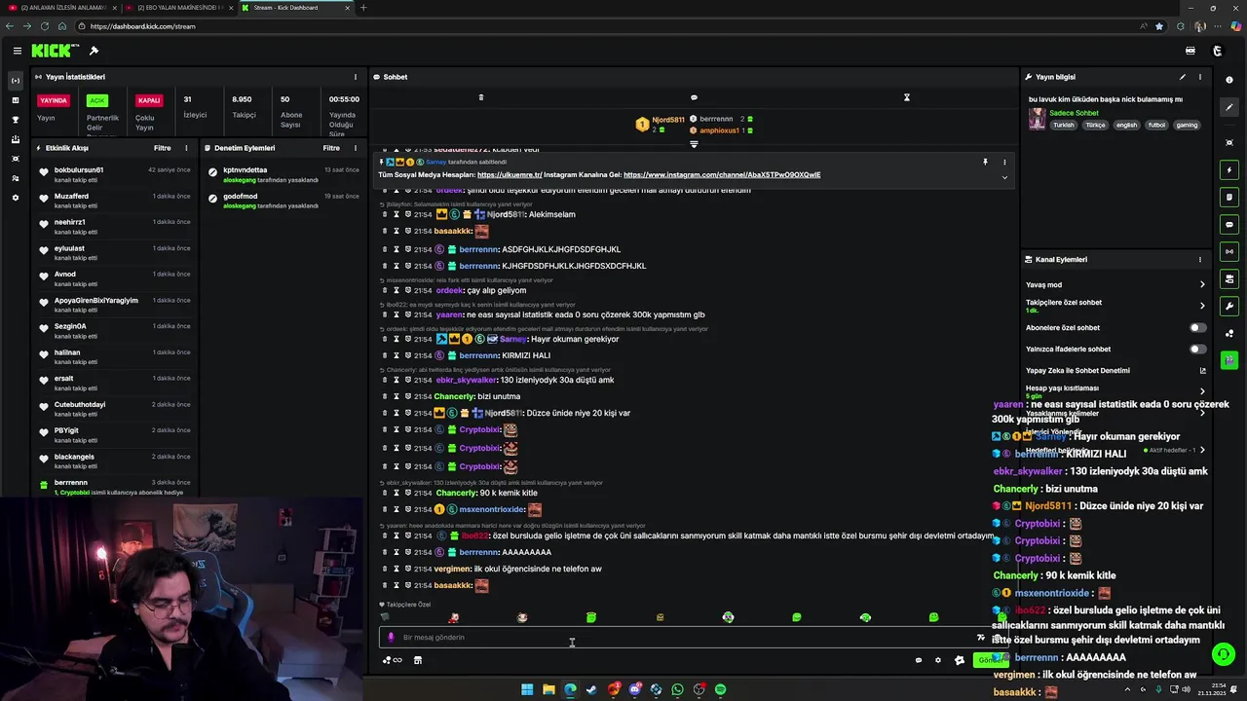
Task: Toggle the wrench channel actions widget in the right rail
Action: 1229,307
